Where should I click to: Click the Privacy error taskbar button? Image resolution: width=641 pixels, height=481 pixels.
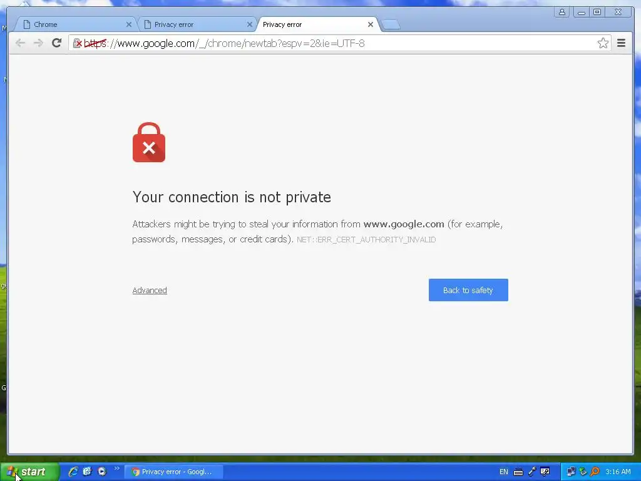[173, 472]
